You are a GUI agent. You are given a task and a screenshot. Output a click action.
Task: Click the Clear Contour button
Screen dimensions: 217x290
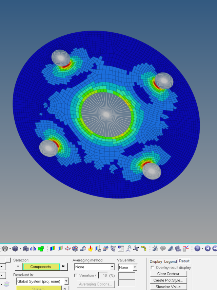coord(169,274)
